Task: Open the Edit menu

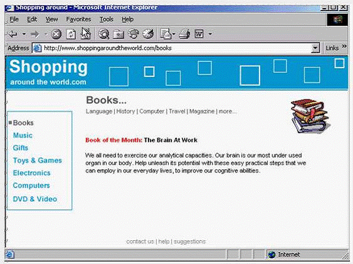Action: click(32, 19)
